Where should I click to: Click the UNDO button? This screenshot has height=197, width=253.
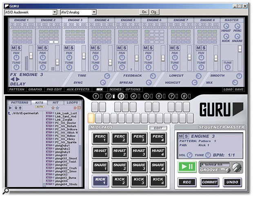[232, 182]
